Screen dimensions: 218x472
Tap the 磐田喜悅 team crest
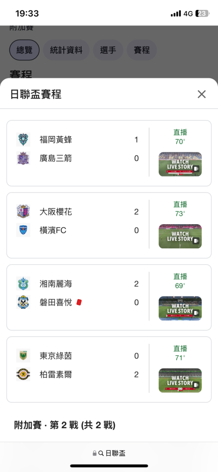(x=23, y=302)
